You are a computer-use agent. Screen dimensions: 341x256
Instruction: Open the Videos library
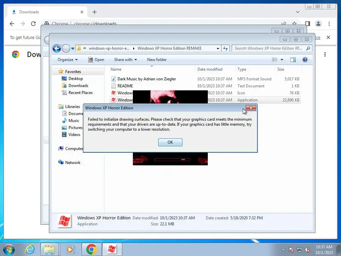pos(74,135)
